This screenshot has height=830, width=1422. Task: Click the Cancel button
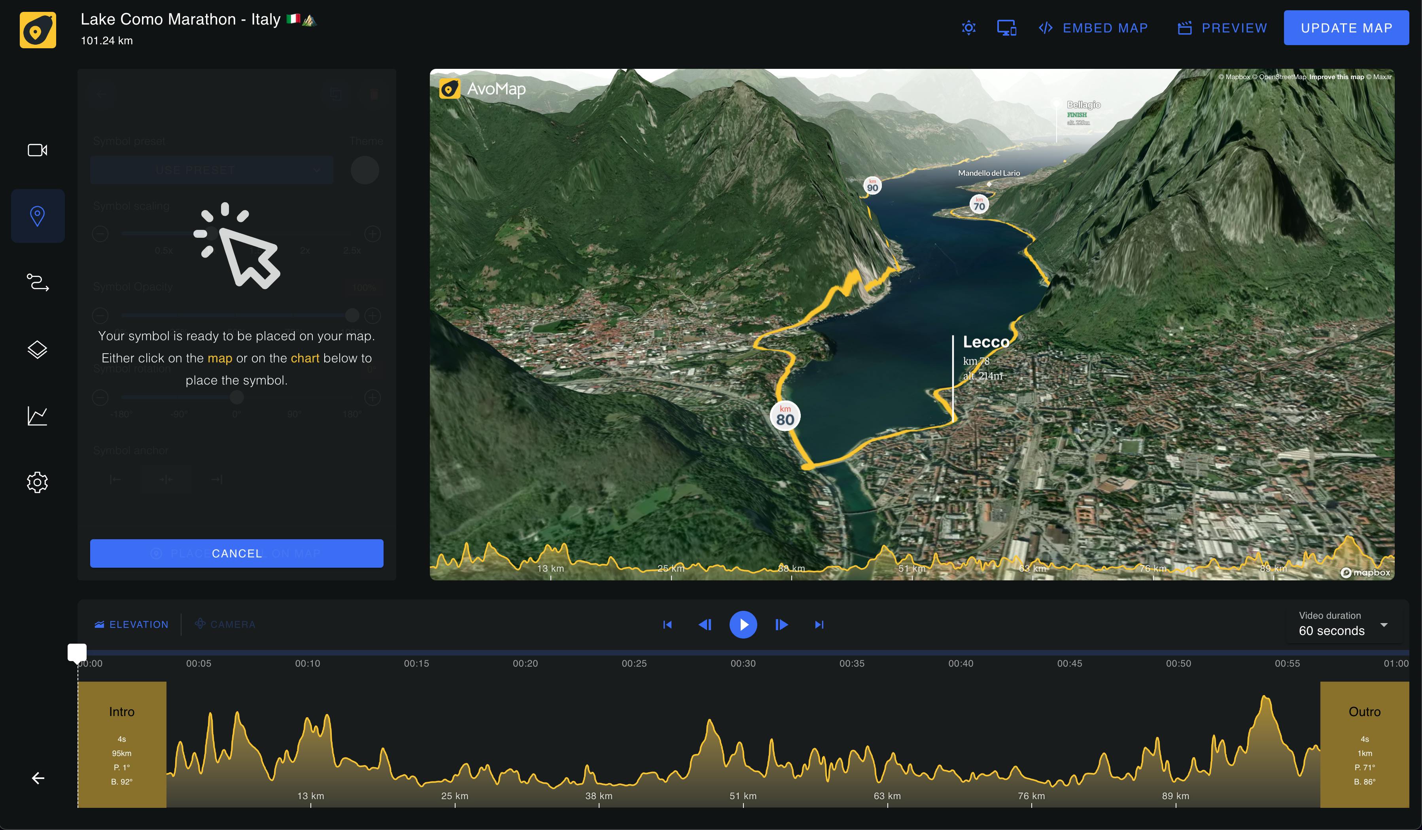(x=237, y=553)
